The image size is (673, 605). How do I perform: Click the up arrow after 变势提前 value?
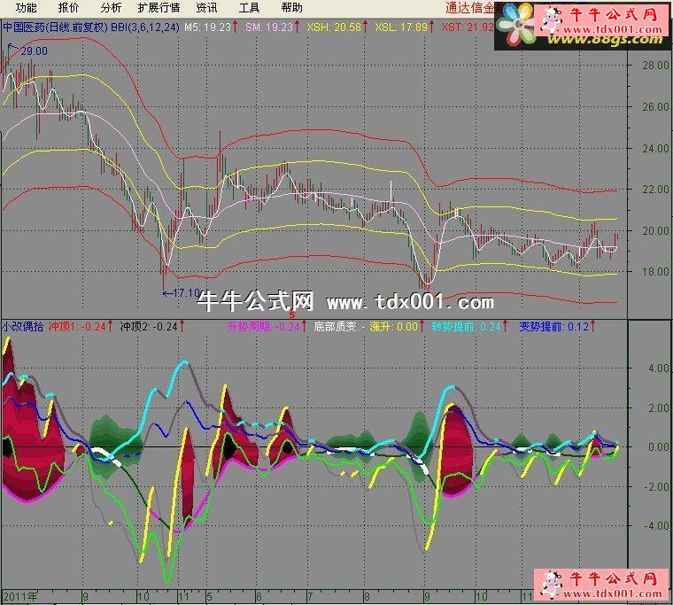592,326
